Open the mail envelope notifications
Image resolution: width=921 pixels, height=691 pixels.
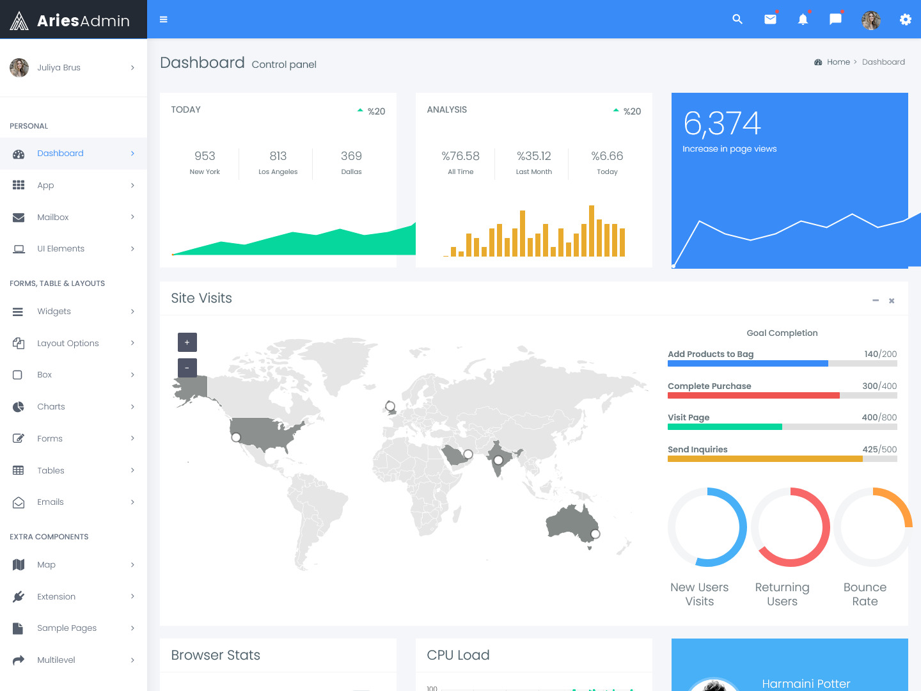771,19
